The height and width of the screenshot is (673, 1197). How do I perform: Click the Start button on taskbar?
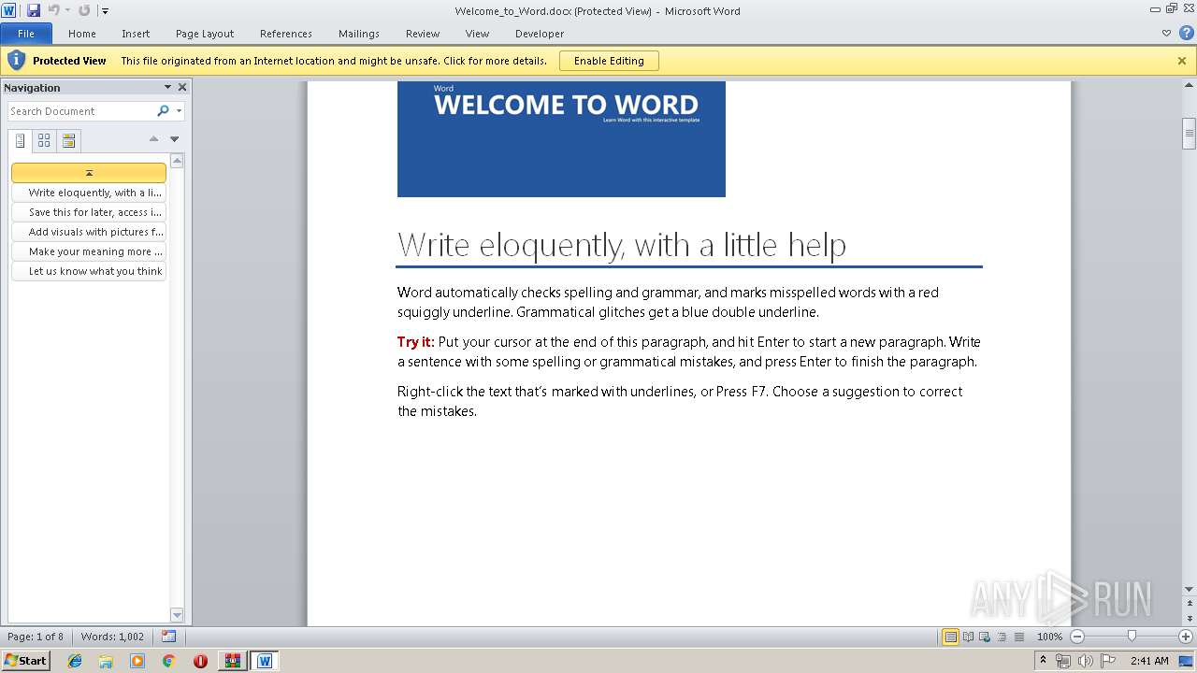(25, 660)
